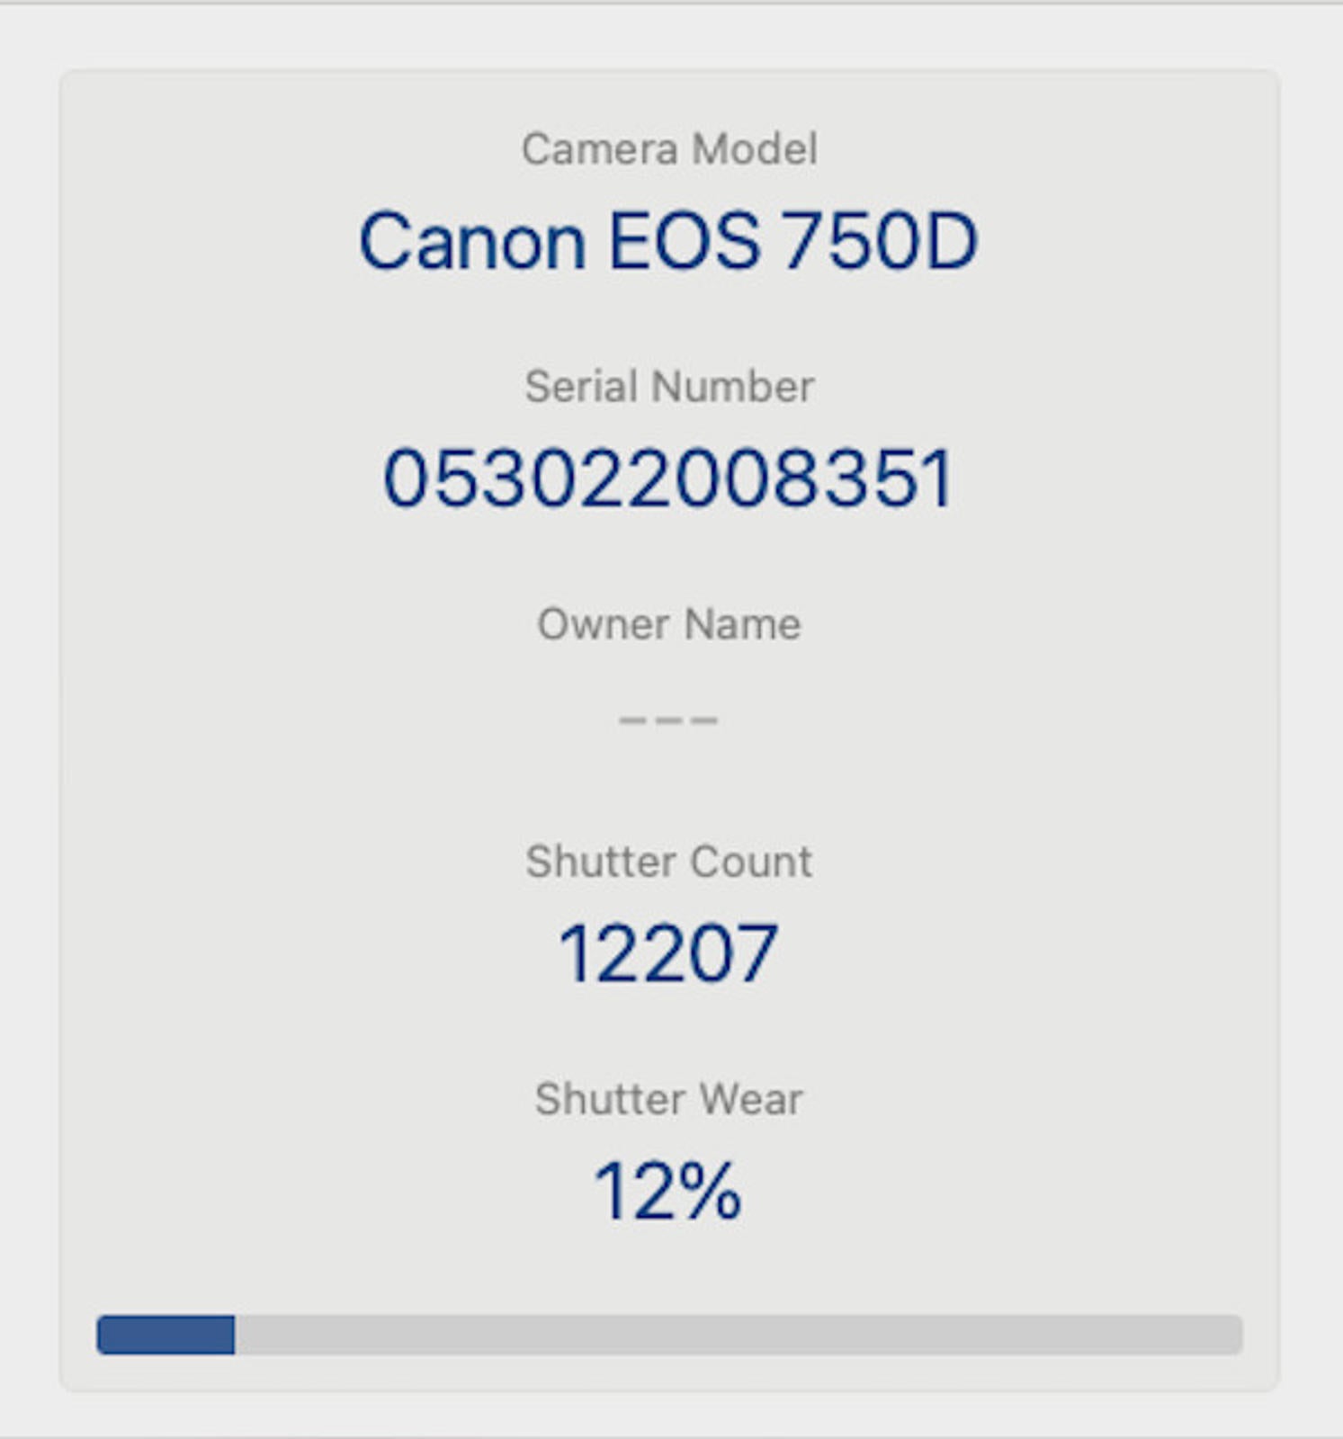Click the Owner Name label
Image resolution: width=1343 pixels, height=1439 pixels.
coord(668,624)
